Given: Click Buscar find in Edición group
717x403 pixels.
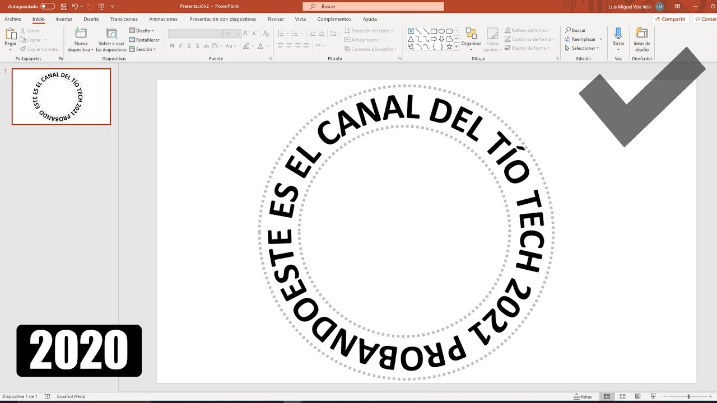Looking at the screenshot, I should tap(575, 30).
